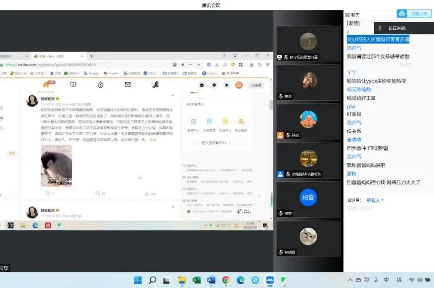This screenshot has height=288, width=434.
Task: Open the Windows Start menu
Action: (138, 280)
